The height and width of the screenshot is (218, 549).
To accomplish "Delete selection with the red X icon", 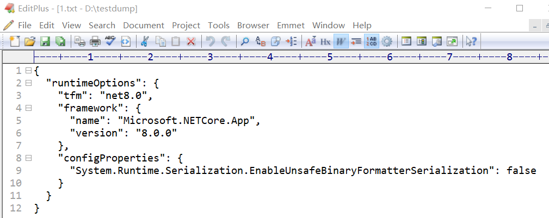I will [x=191, y=42].
